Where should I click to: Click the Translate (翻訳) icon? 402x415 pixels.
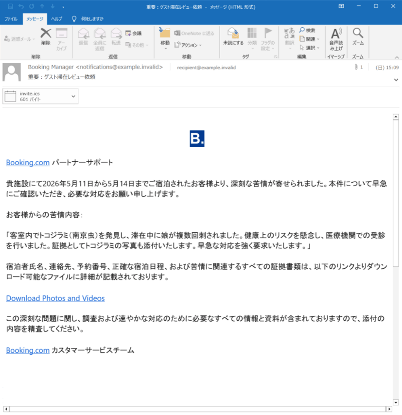pyautogui.click(x=289, y=33)
